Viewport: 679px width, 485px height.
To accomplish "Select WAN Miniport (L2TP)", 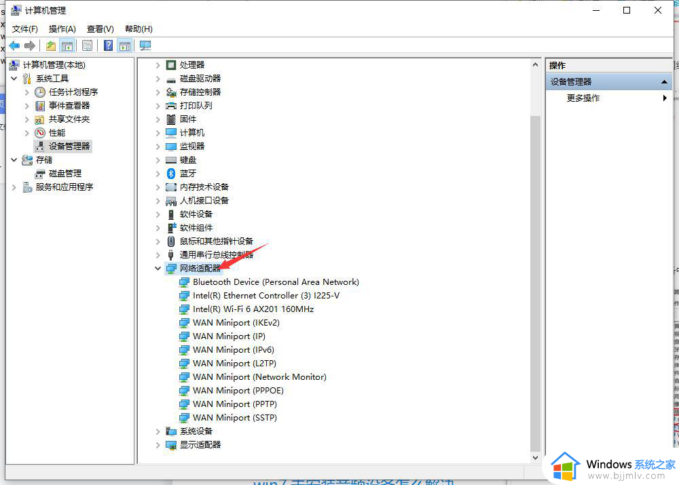I will [x=234, y=364].
